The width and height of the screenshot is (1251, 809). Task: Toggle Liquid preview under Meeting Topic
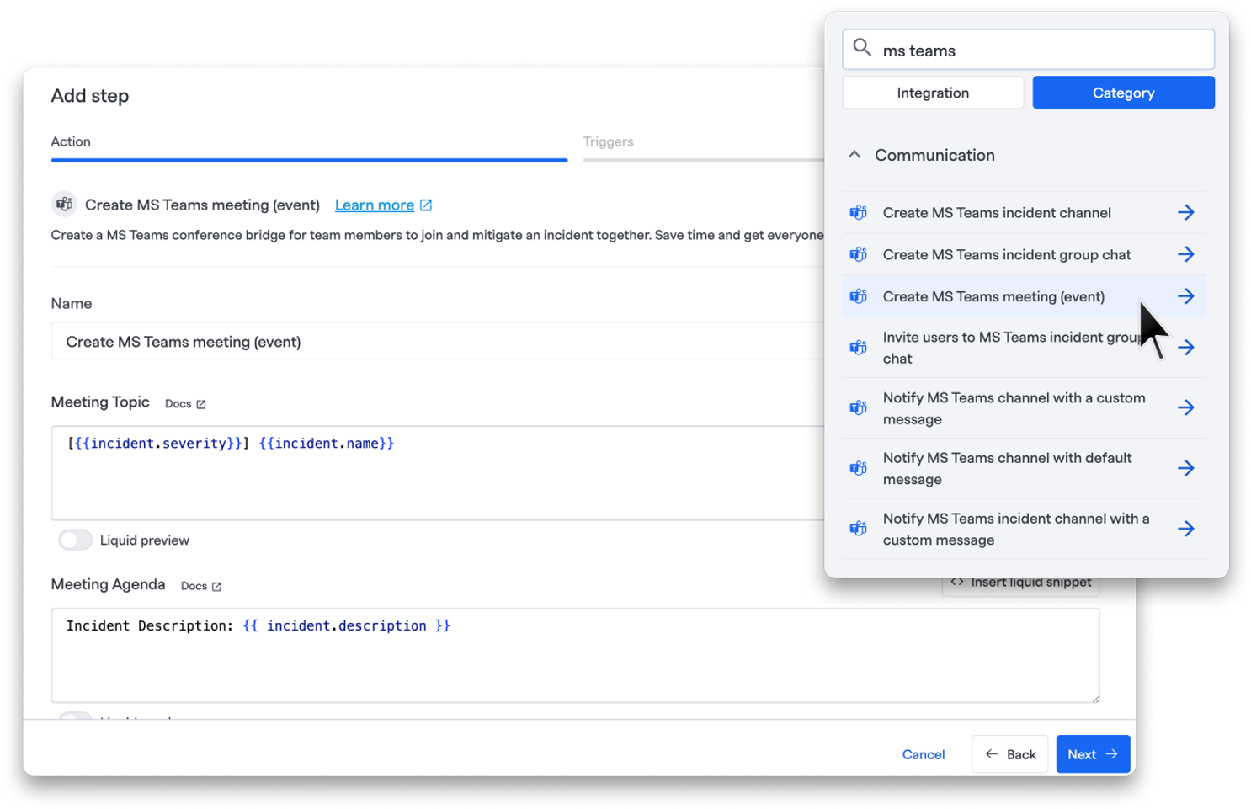(75, 540)
